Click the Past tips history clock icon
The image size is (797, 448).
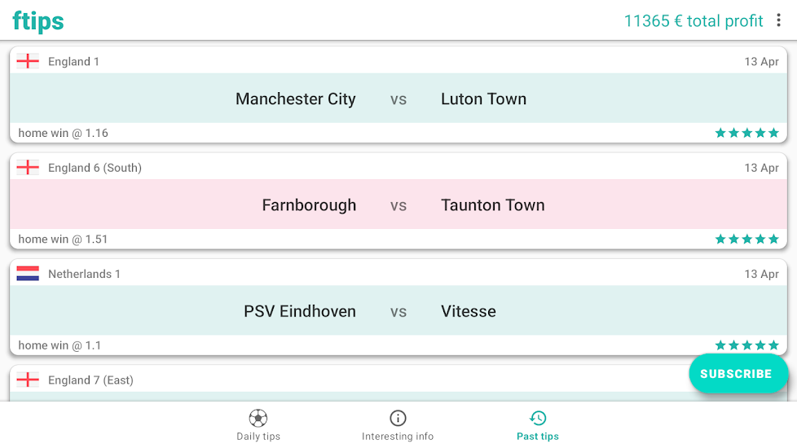pyautogui.click(x=538, y=419)
